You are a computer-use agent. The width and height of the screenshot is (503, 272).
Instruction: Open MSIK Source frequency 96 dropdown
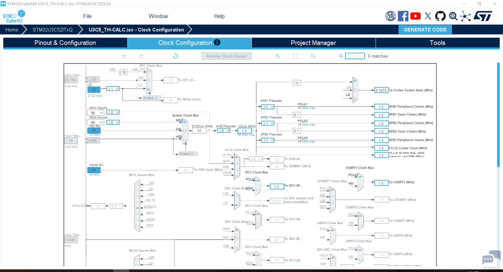tap(96, 113)
